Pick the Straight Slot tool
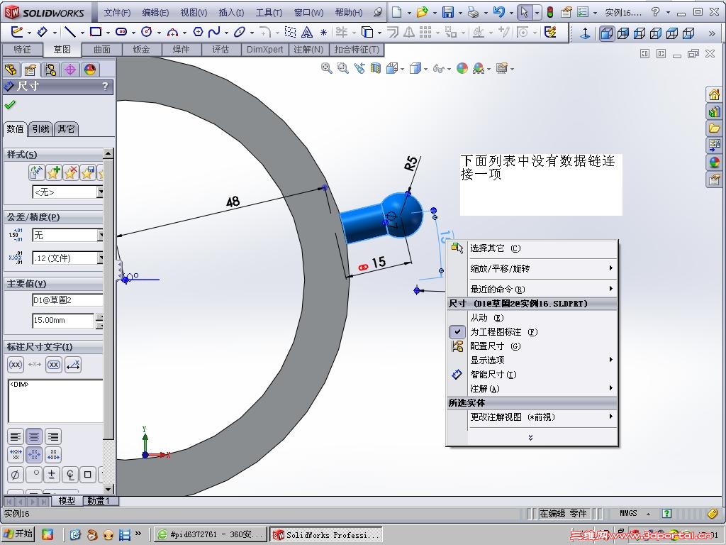 (x=121, y=31)
